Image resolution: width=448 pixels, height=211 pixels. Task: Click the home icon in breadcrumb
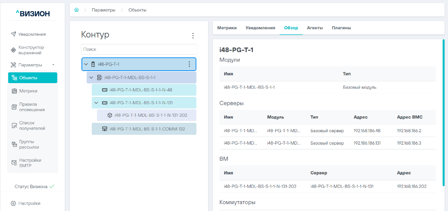(x=77, y=10)
